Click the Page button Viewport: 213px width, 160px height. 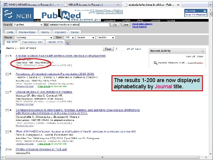click(108, 49)
